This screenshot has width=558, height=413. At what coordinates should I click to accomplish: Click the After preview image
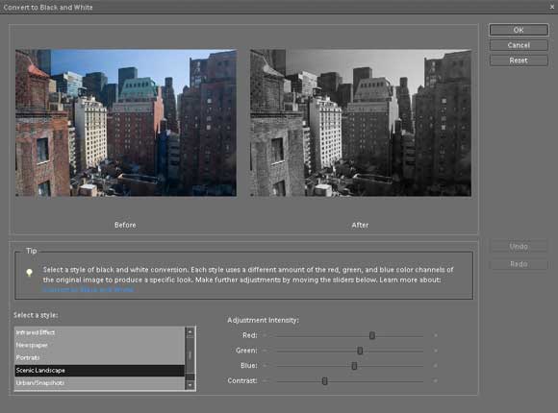point(361,123)
